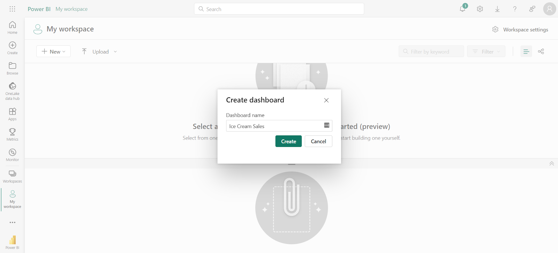This screenshot has height=253, width=558.
Task: Open the app launcher grid icon
Action: (12, 9)
